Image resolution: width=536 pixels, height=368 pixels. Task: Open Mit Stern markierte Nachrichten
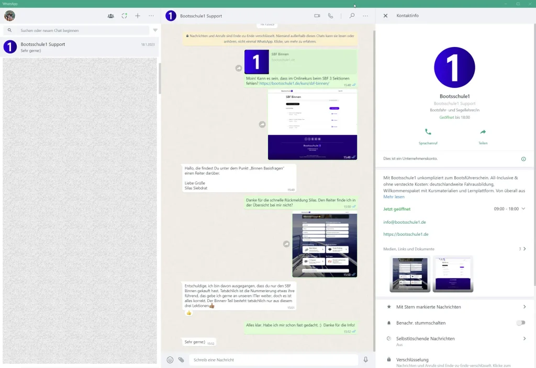tap(454, 307)
